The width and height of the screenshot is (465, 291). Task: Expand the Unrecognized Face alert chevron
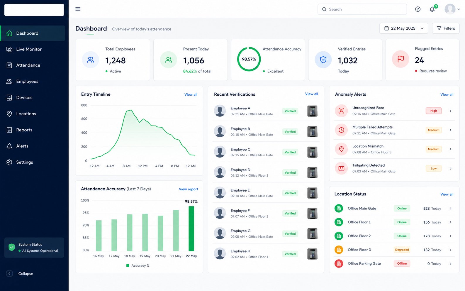450,111
